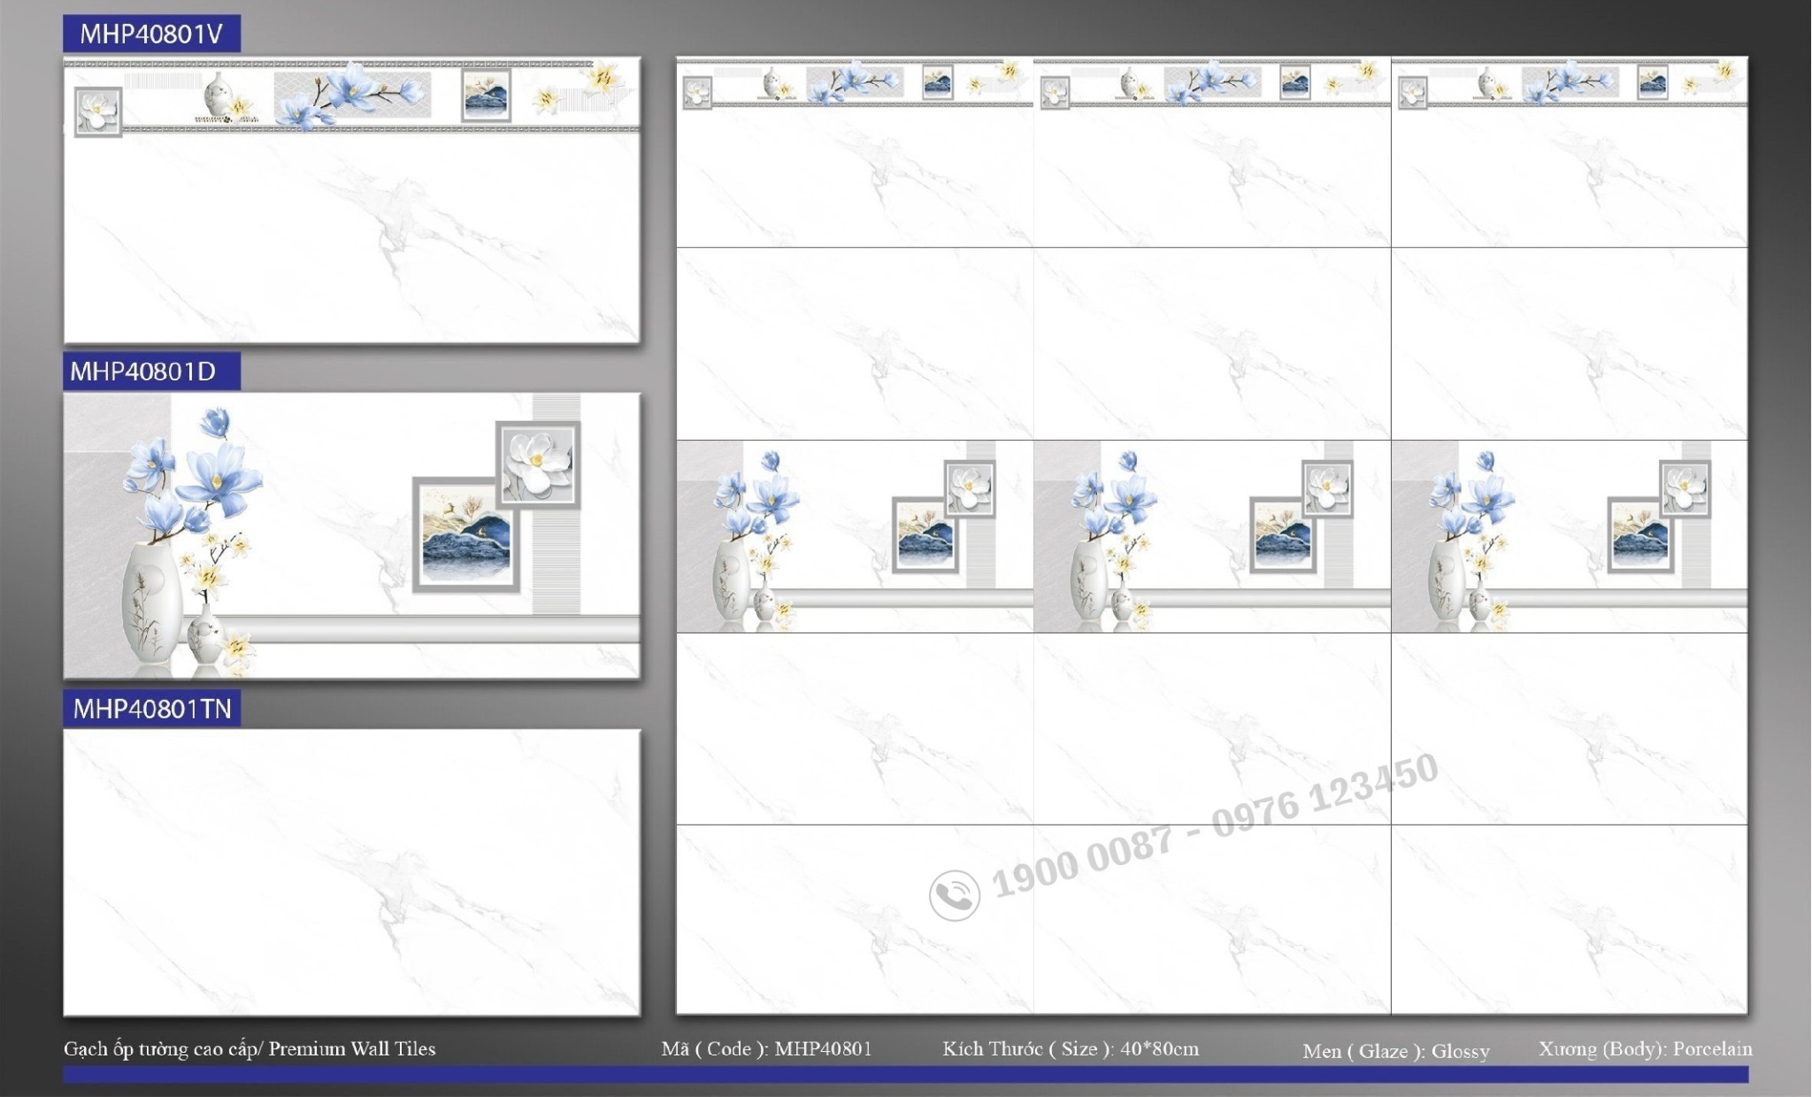Click the framed white flower picture

click(x=538, y=464)
